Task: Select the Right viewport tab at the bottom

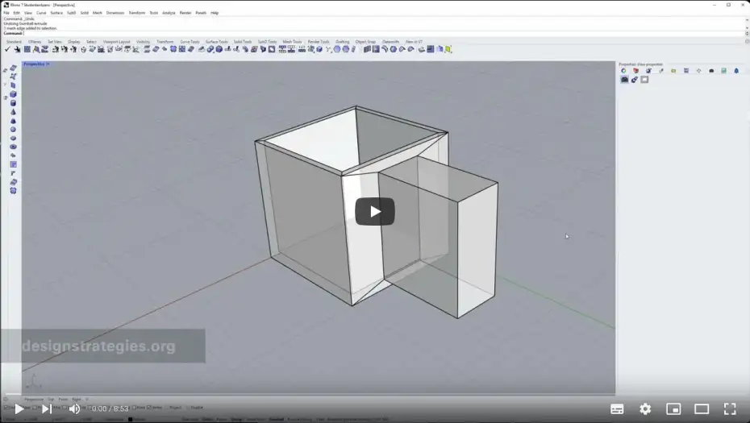Action: click(x=76, y=399)
